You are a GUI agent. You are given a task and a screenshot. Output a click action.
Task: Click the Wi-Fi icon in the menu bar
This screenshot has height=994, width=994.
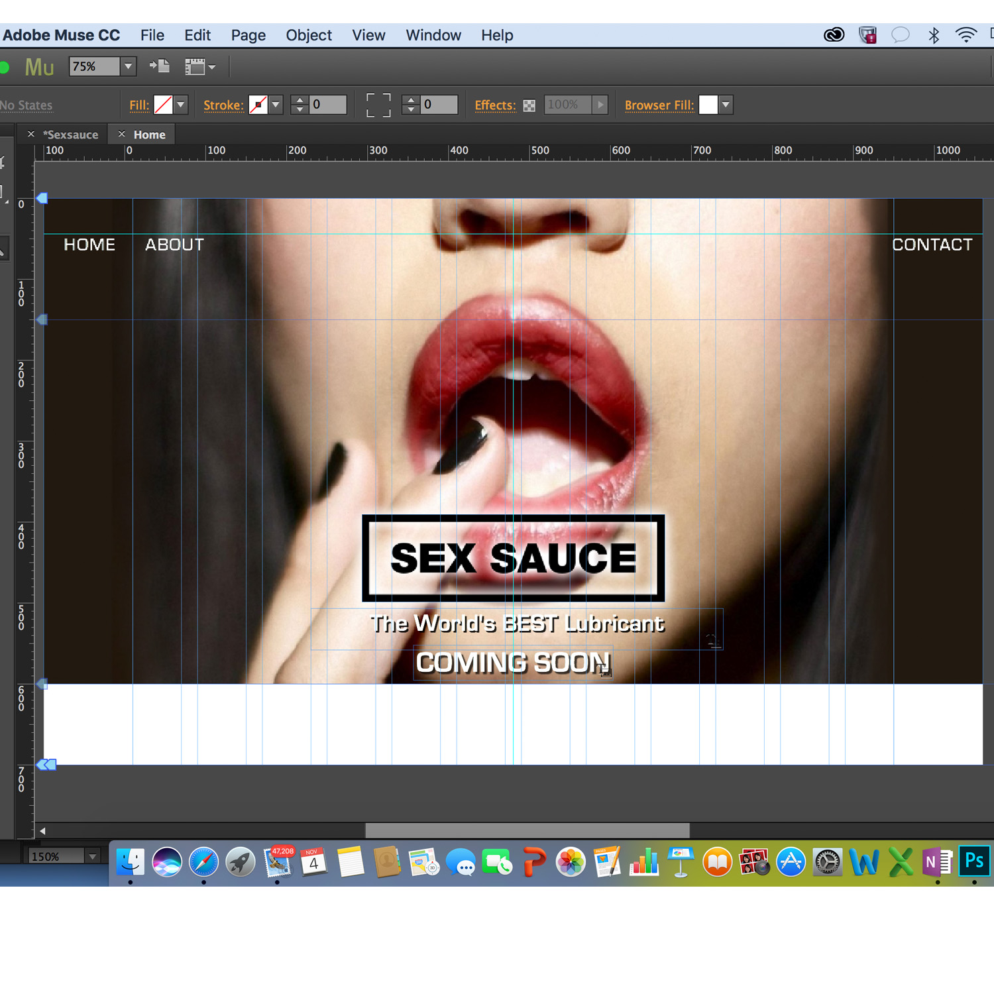pos(966,34)
